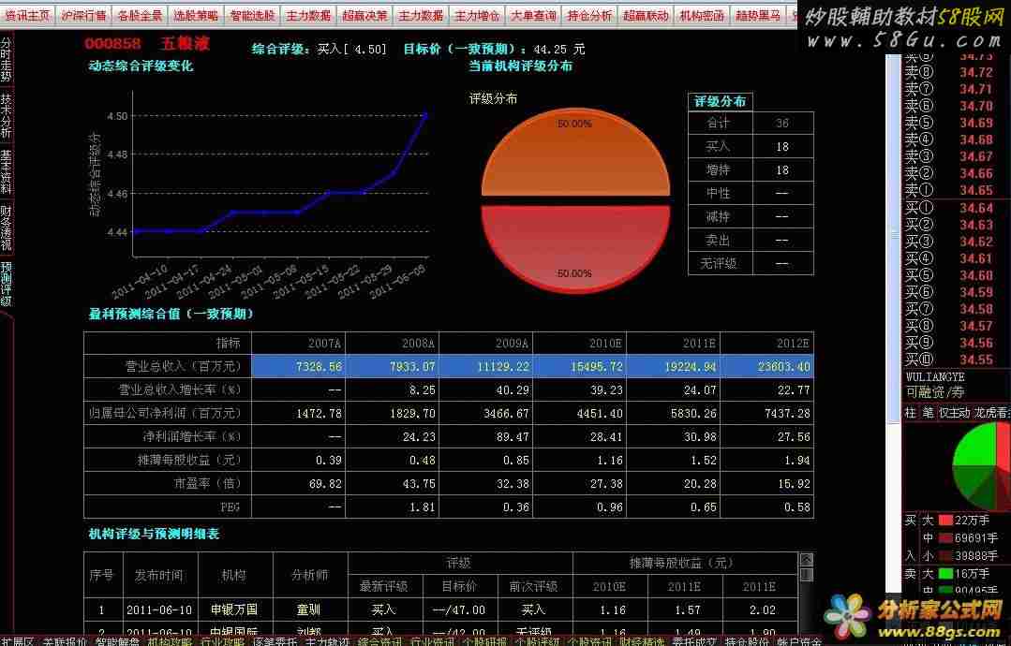Open the 机构密函 tab
This screenshot has height=646, width=1011.
point(702,16)
